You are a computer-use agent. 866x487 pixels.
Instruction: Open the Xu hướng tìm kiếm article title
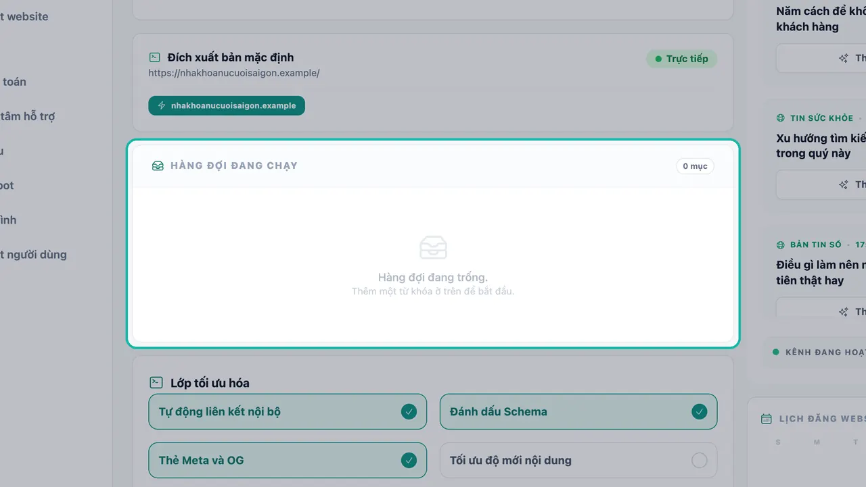821,146
